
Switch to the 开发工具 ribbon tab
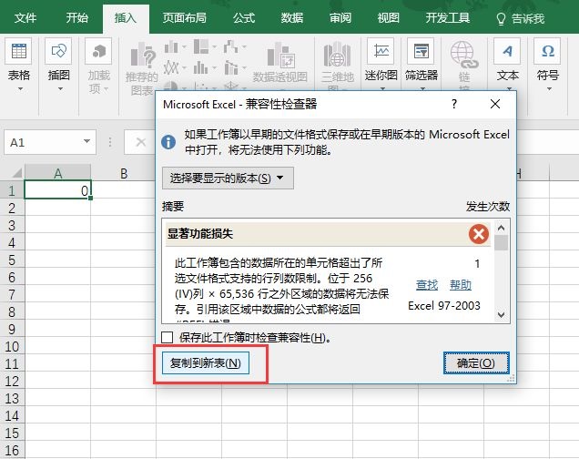point(448,18)
